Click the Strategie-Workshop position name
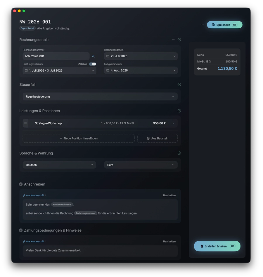Image resolution: width=263 pixels, height=277 pixels. [x=48, y=123]
